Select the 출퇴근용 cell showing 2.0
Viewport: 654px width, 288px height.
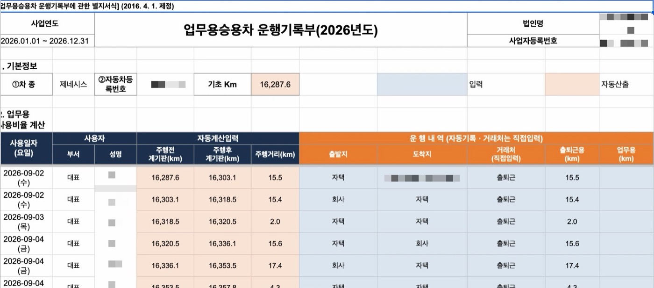(x=572, y=222)
